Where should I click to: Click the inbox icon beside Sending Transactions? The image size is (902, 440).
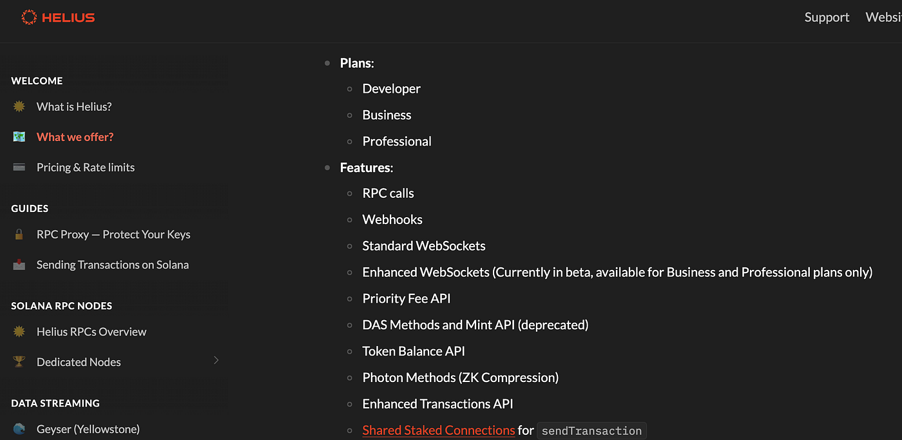tap(19, 265)
